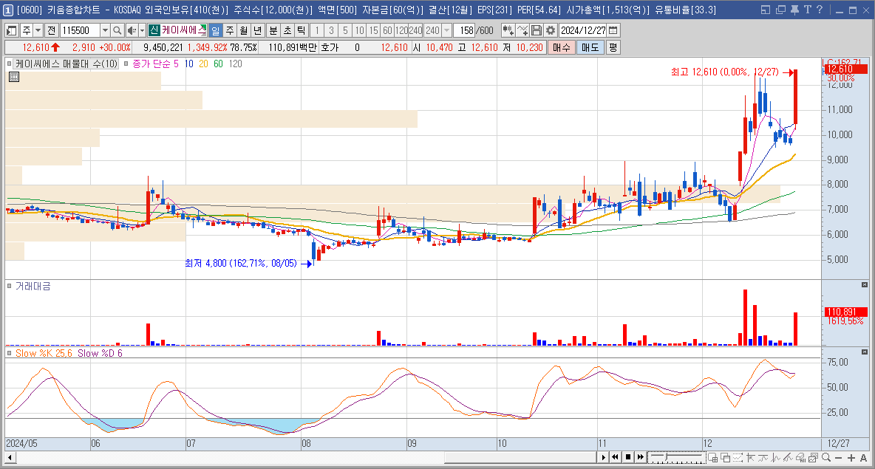Click the axis-line chart icon in bottom toolbar
875x469 pixels.
point(751,457)
